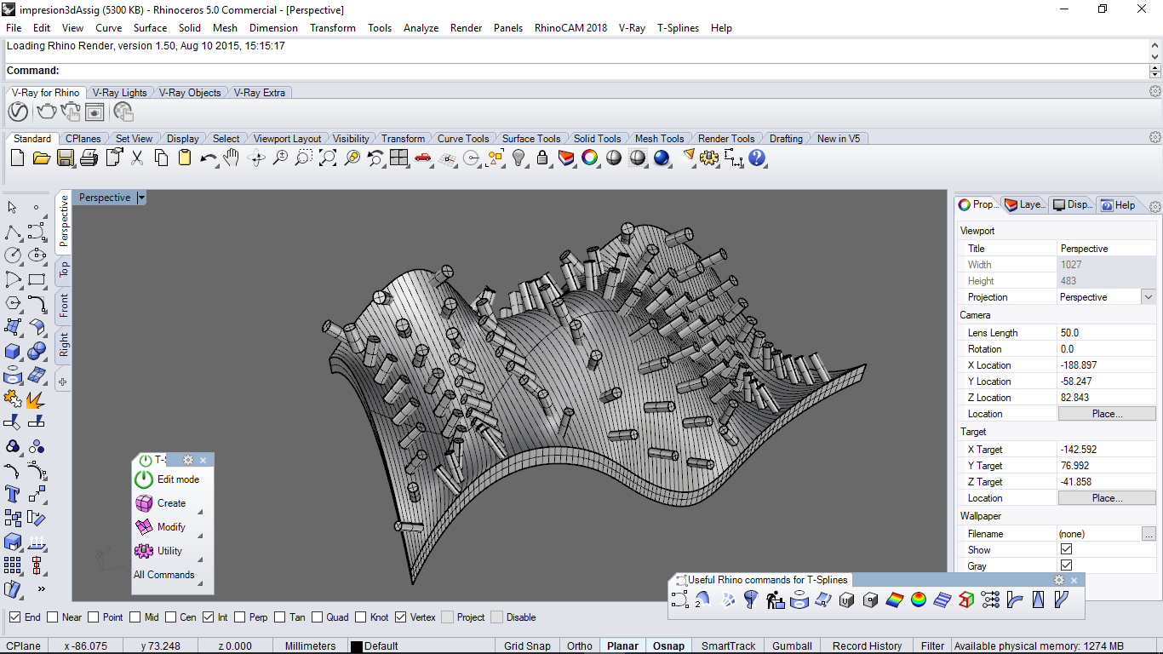Enable the Cen osnap checkbox
The height and width of the screenshot is (654, 1163).
click(170, 617)
